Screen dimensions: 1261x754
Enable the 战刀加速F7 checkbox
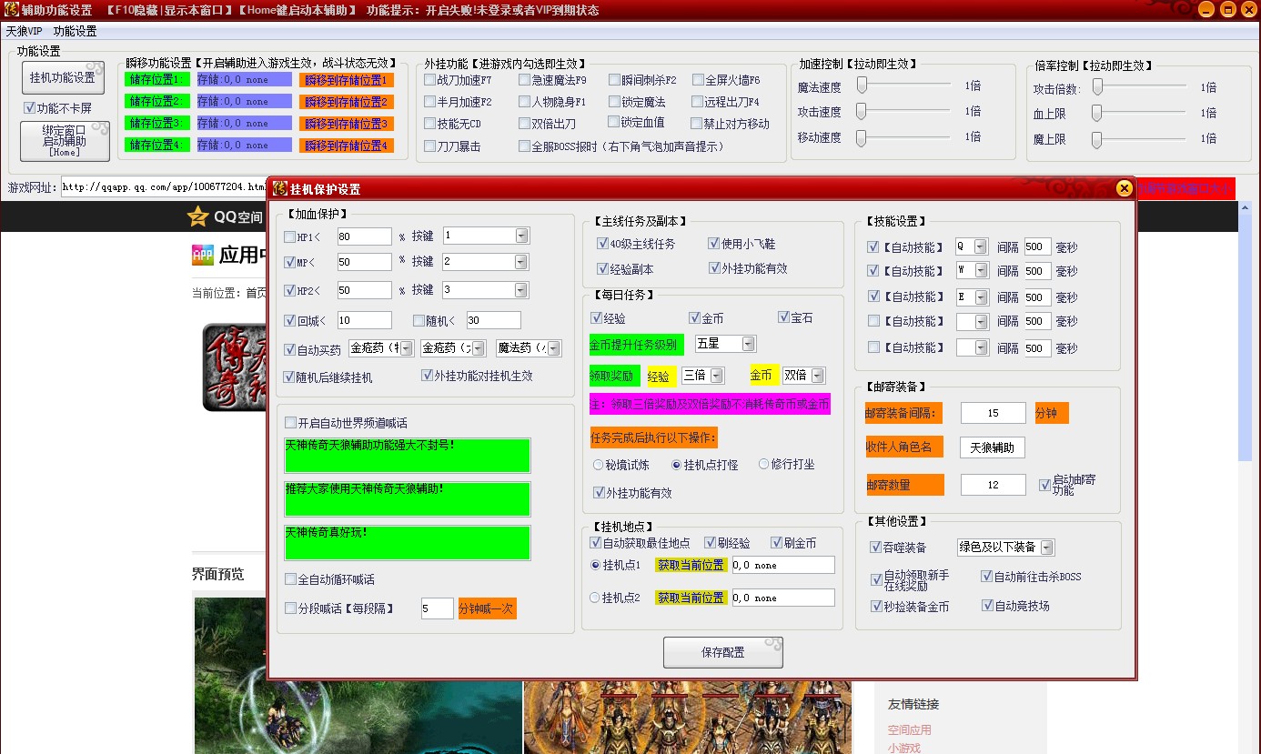(429, 79)
